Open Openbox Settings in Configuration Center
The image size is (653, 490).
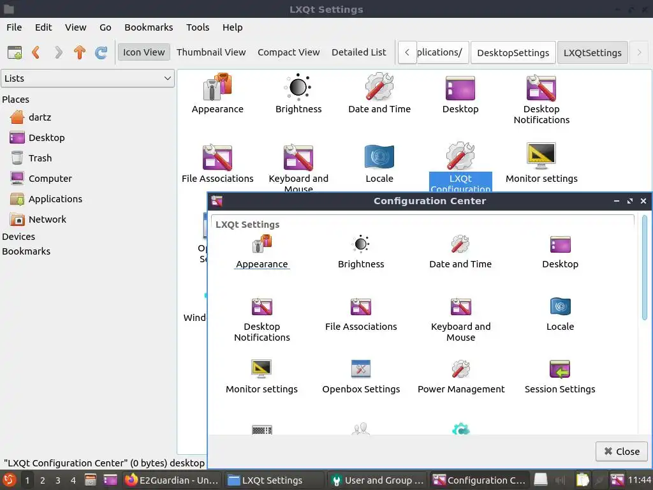click(x=361, y=376)
